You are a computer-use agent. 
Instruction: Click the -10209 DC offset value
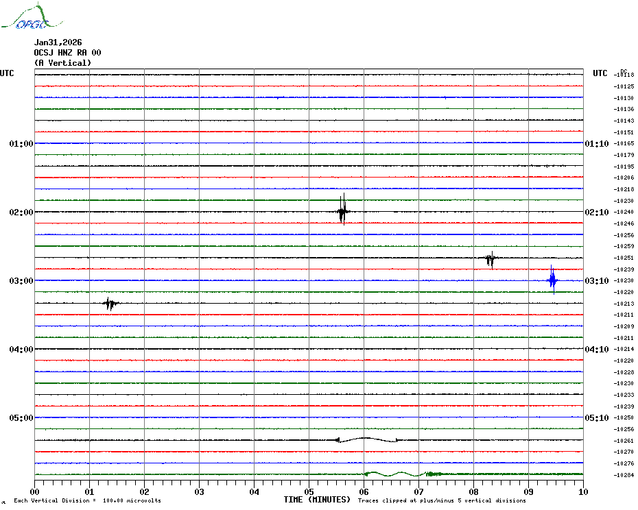[x=624, y=326]
